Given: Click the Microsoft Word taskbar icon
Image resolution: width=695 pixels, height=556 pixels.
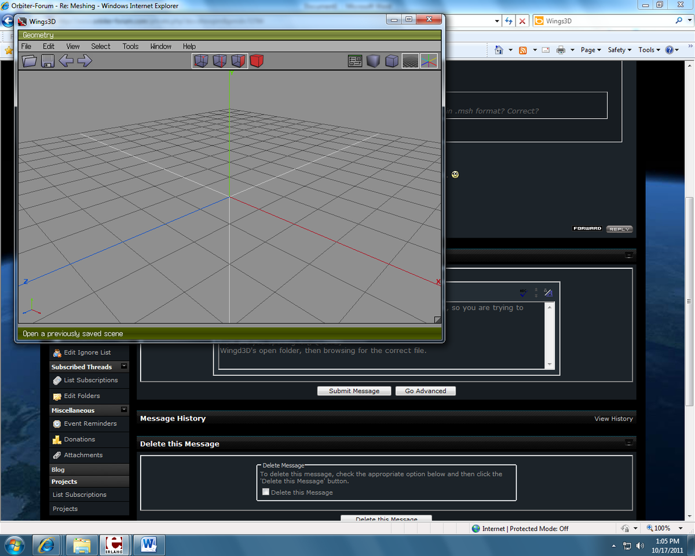Looking at the screenshot, I should coord(149,545).
